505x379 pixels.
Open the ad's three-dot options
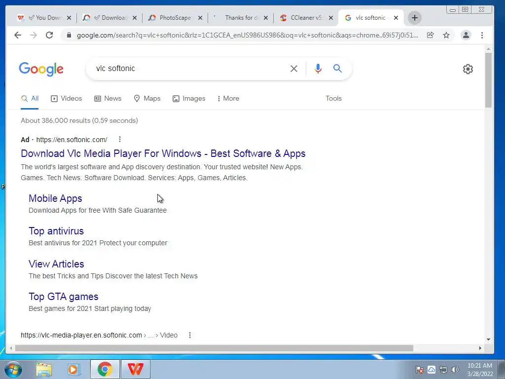point(119,139)
